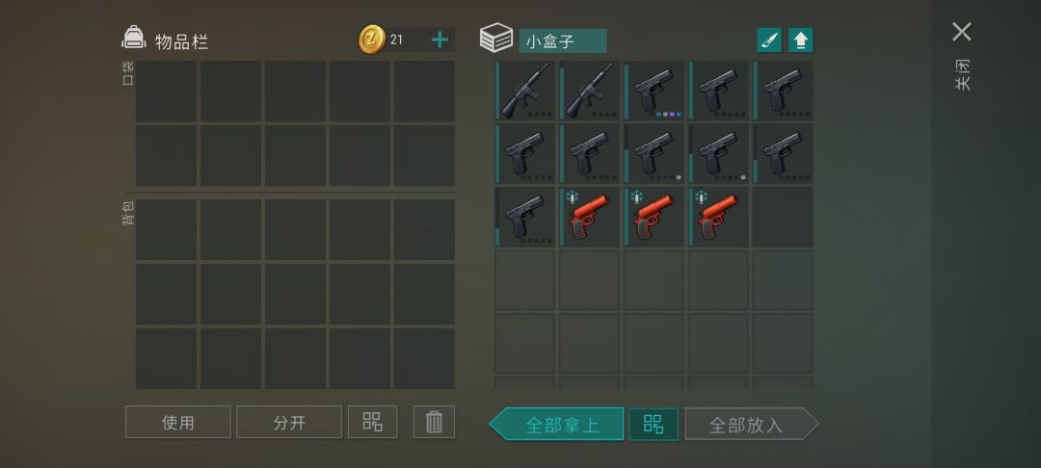Screen dimensions: 1041x468
Task: Select the pistol with colored mod dots
Action: (654, 91)
